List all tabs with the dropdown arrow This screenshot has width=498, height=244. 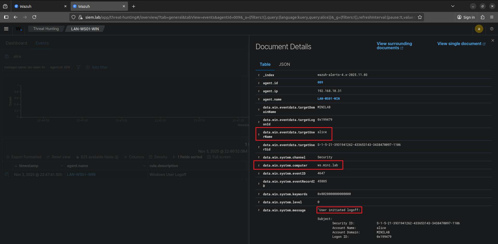(453, 6)
